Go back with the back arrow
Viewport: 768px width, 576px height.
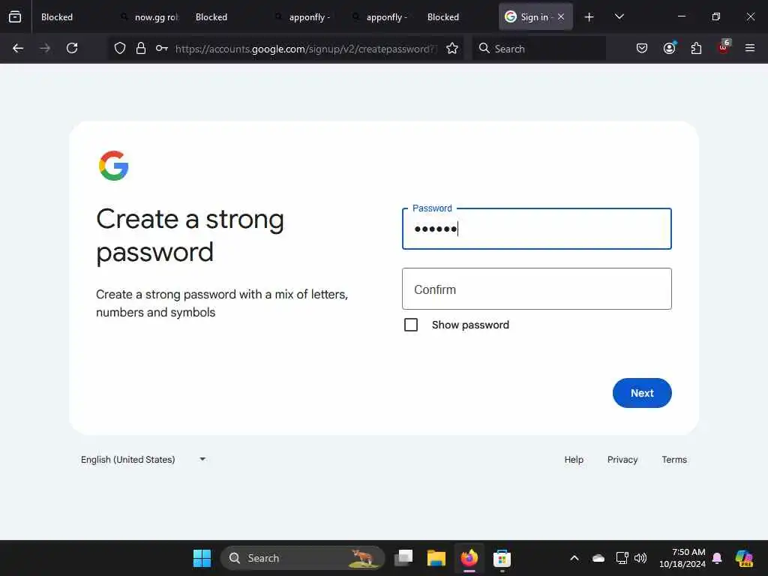tap(18, 48)
